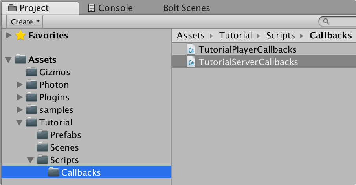This screenshot has width=356, height=185.
Task: Expand the Photon folder
Action: coord(20,85)
